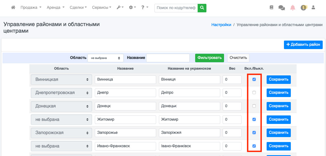This screenshot has width=326, height=156.
Task: Enable the Донецк district checkbox
Action: click(254, 106)
